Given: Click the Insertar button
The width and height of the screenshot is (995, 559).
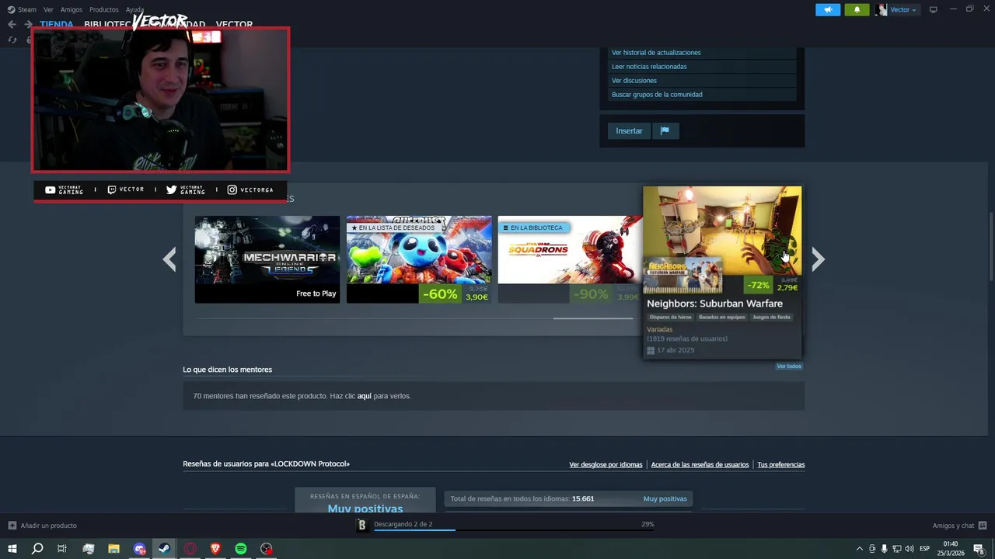Looking at the screenshot, I should 629,130.
